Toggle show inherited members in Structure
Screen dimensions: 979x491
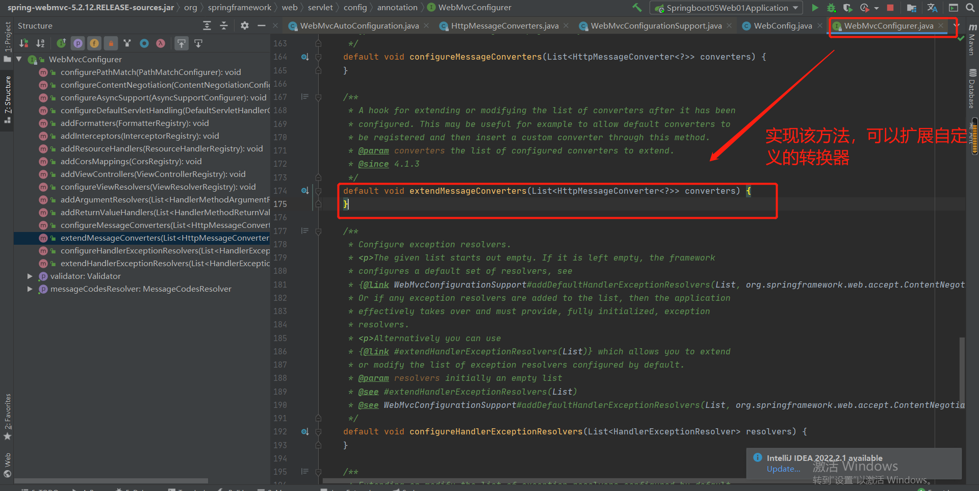[x=61, y=43]
